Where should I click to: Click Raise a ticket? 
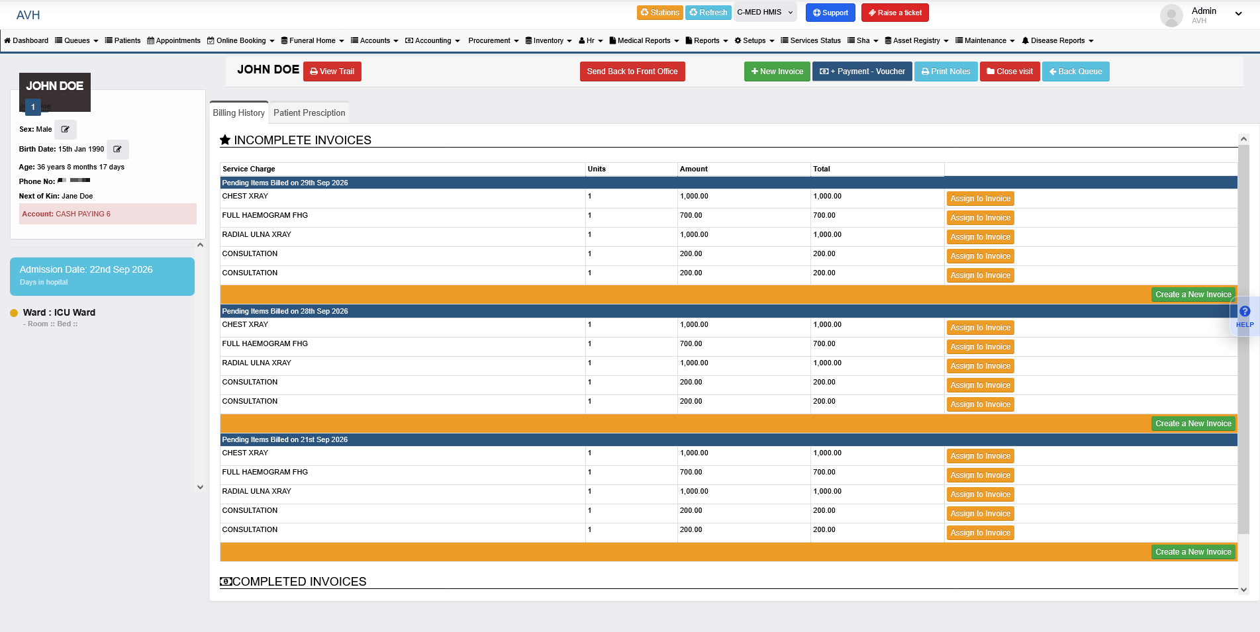(895, 13)
